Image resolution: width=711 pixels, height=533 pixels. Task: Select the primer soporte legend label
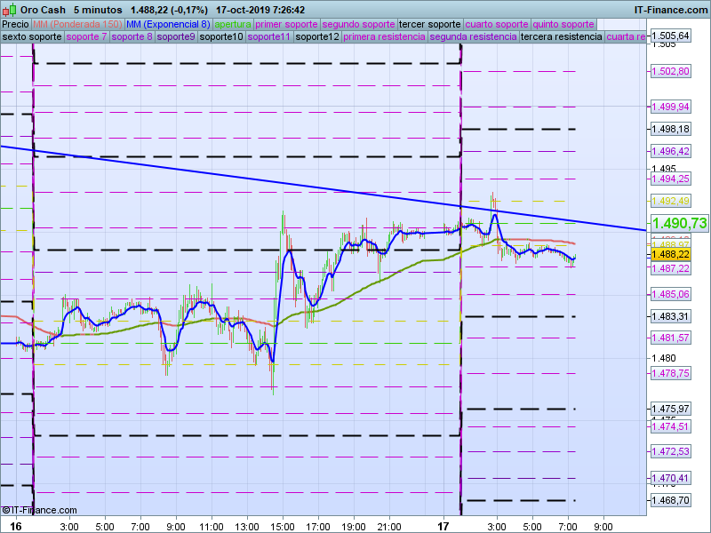click(286, 24)
